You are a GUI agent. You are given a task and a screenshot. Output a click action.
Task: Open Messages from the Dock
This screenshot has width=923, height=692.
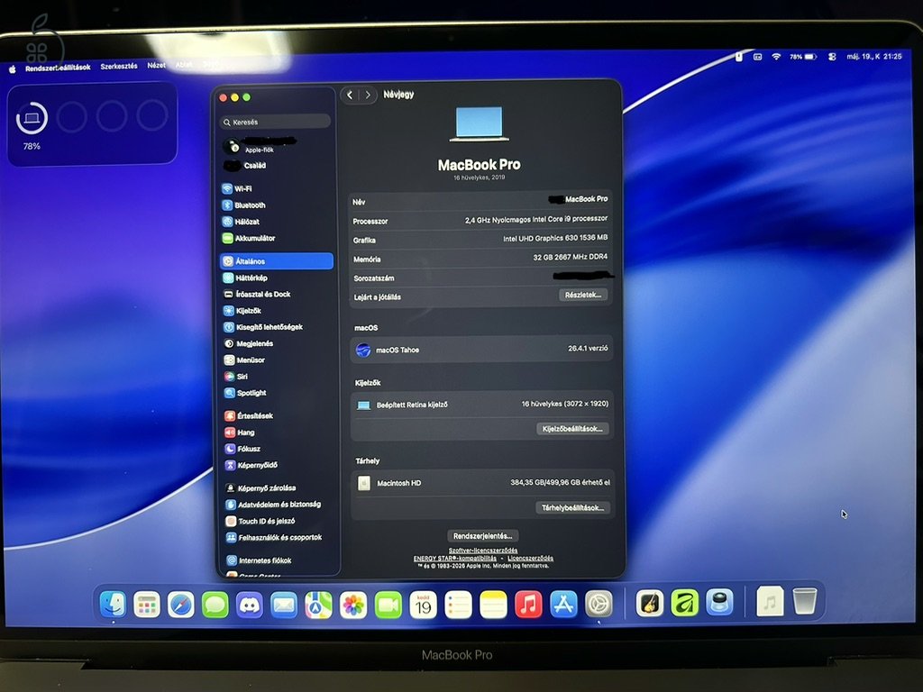point(215,605)
